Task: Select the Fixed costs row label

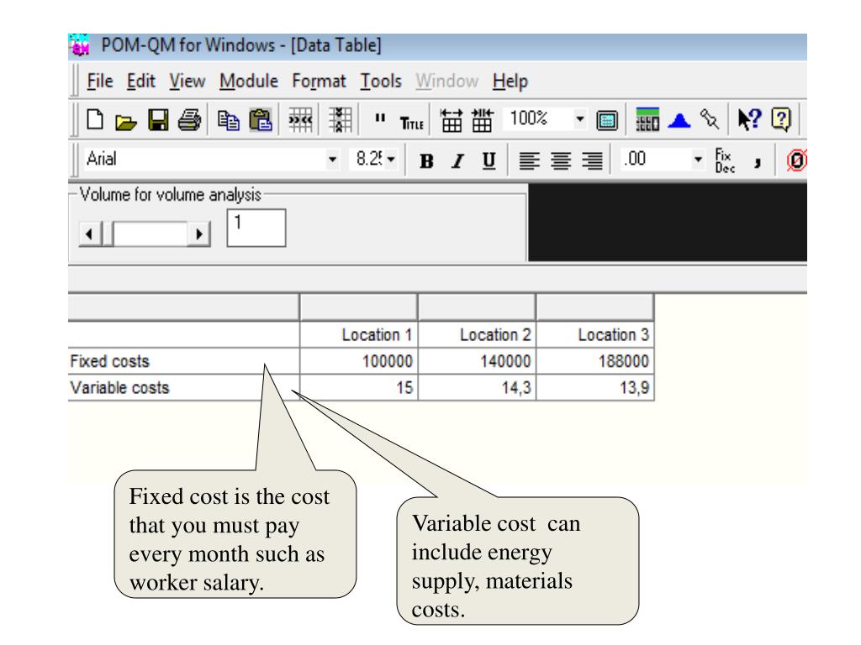Action: [184, 361]
